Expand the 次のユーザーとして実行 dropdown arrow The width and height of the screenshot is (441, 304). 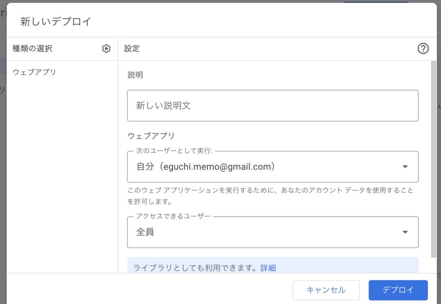[x=405, y=167]
